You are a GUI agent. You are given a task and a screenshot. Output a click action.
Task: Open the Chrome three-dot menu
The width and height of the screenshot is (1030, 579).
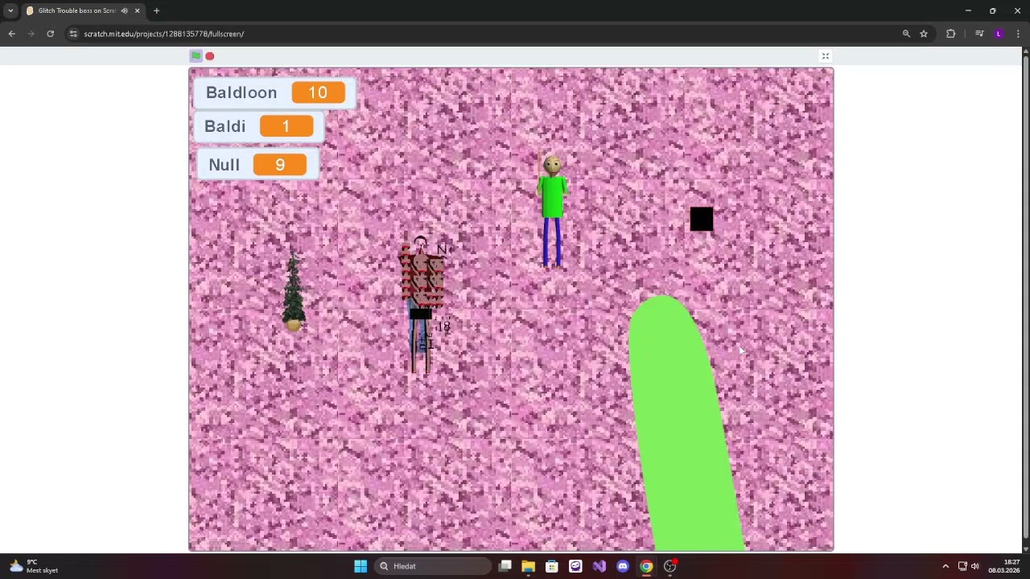coord(1018,34)
